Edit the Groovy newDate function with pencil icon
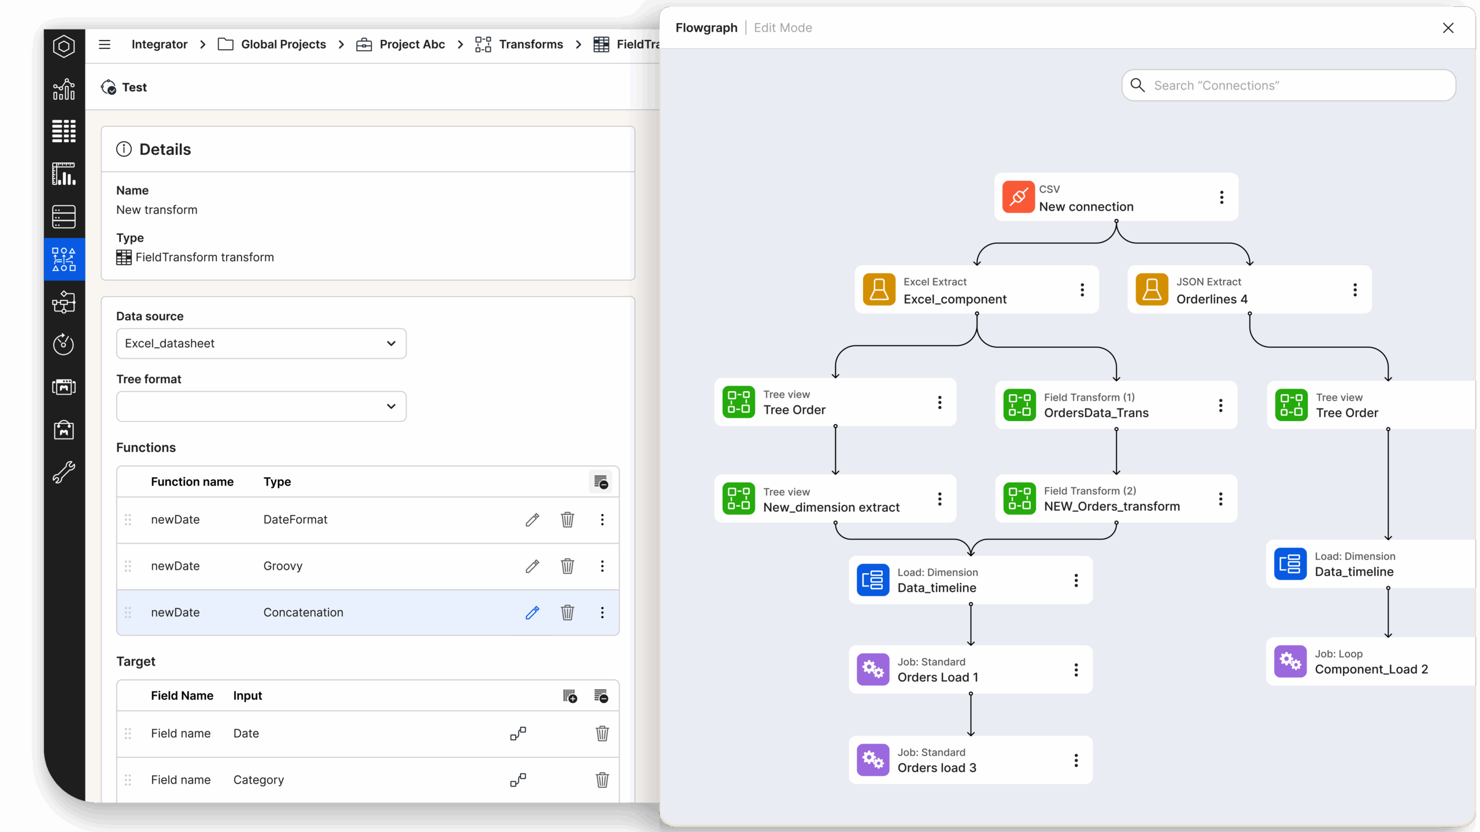1480x832 pixels. (532, 566)
